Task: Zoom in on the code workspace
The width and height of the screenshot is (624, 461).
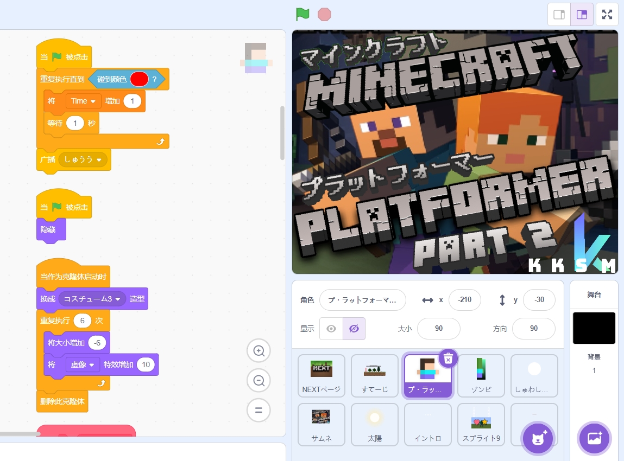Action: (259, 351)
